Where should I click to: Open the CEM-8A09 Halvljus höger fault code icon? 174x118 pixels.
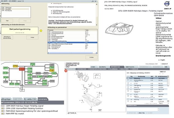[x=3, y=106]
